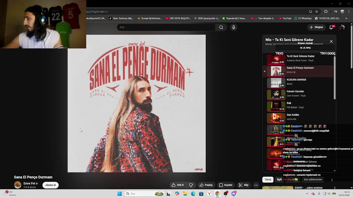This screenshot has width=353, height=198.
Task: Open YouTube notifications bell
Action: tap(331, 27)
